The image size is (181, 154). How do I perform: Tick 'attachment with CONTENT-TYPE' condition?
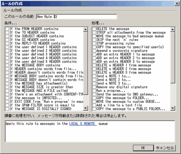(x=7, y=94)
